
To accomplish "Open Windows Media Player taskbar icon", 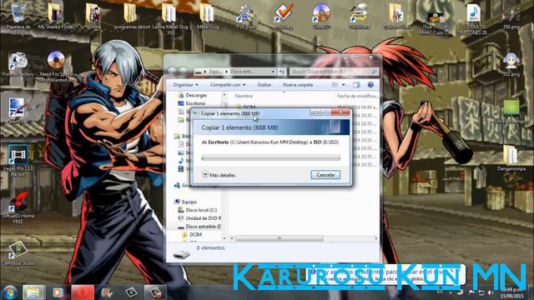I will click(58, 292).
